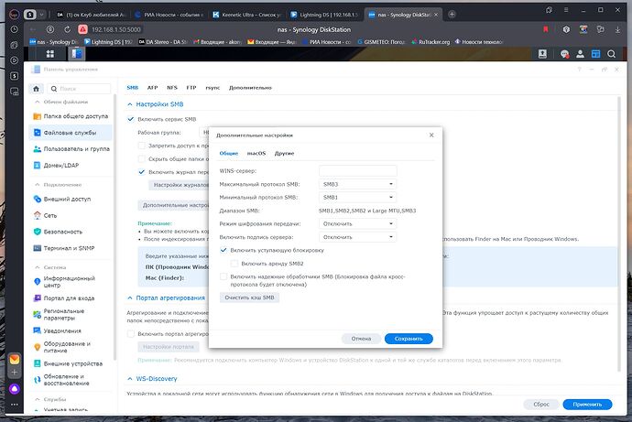Toggle Включить уступающую блокировку checkbox
632x422 pixels.
click(223, 250)
